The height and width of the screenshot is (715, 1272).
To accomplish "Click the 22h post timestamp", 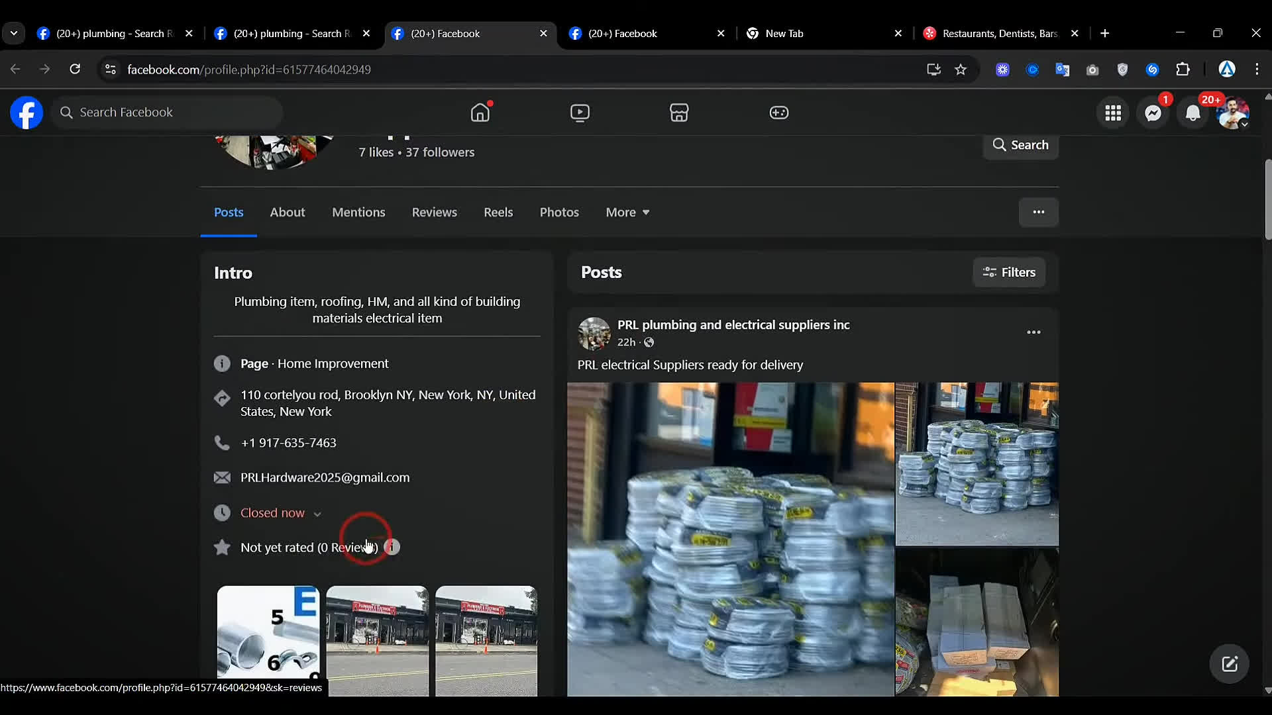I will (x=626, y=342).
